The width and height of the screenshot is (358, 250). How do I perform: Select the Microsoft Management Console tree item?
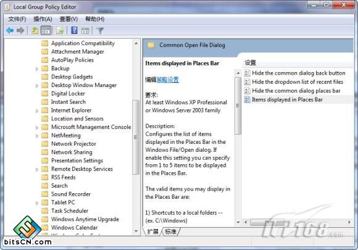(91, 127)
